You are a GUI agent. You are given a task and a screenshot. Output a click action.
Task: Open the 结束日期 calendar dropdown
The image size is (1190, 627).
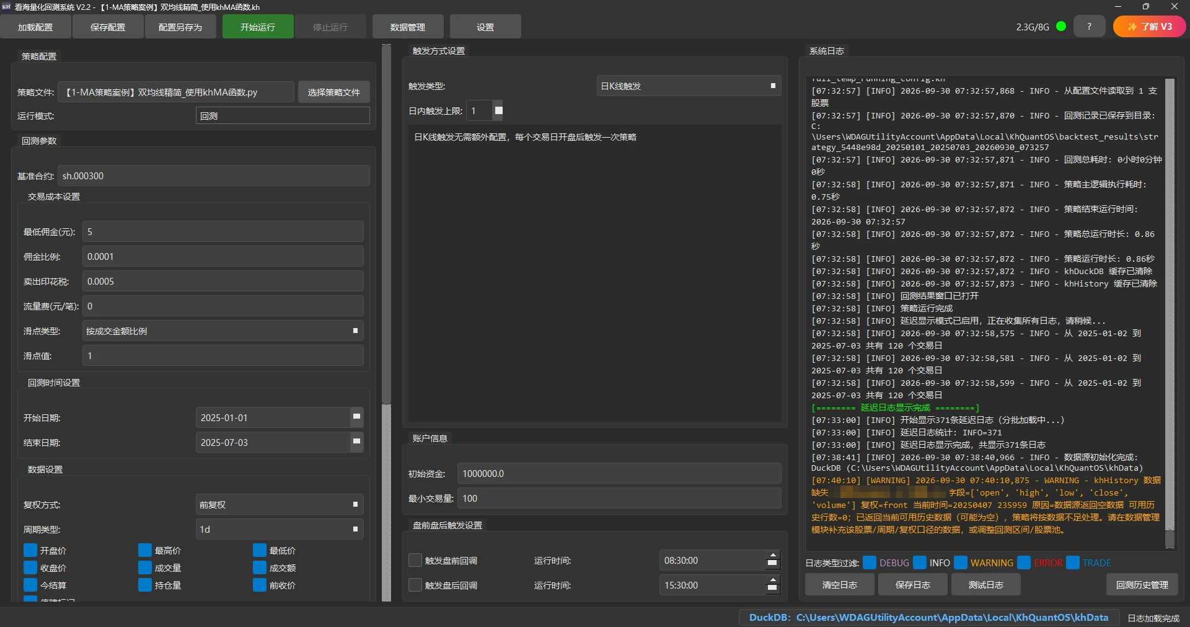point(356,442)
